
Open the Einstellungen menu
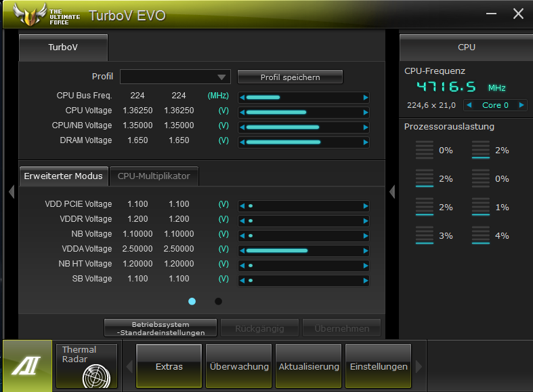379,366
